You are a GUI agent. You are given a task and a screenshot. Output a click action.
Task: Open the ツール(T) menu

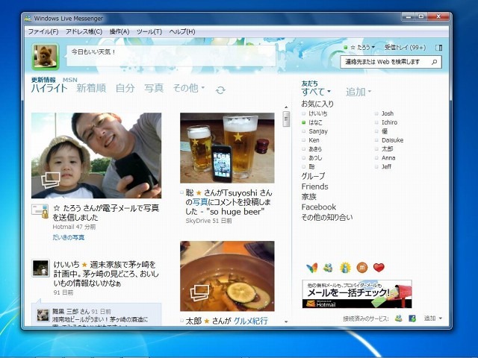[x=149, y=31]
